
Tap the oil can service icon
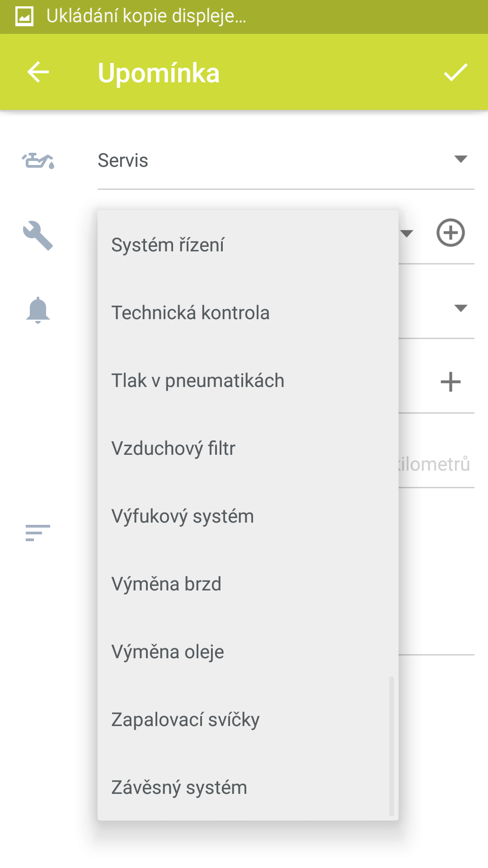(x=38, y=160)
